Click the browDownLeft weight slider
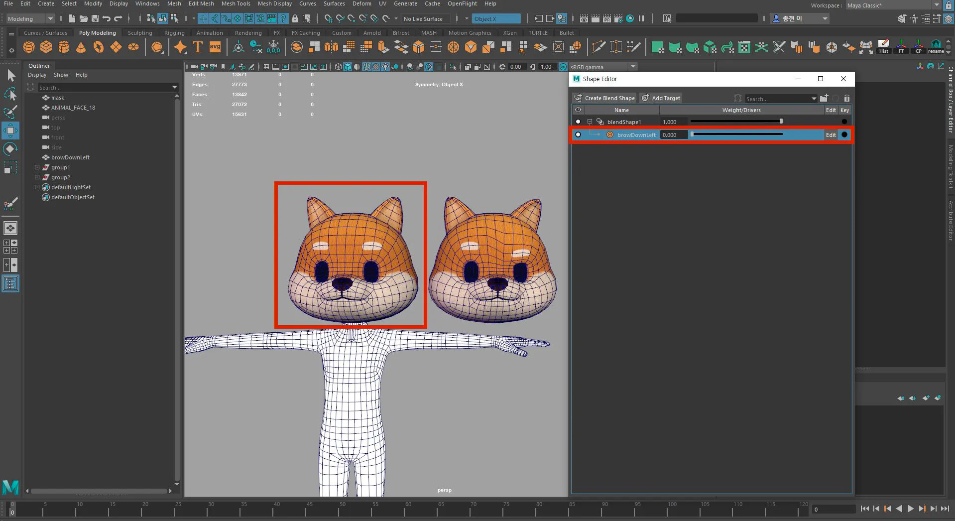The image size is (955, 521). [x=737, y=134]
